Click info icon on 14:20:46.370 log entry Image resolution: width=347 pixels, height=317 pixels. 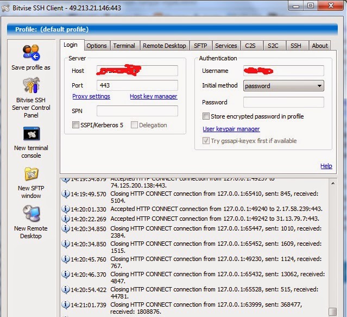pyautogui.click(x=66, y=274)
